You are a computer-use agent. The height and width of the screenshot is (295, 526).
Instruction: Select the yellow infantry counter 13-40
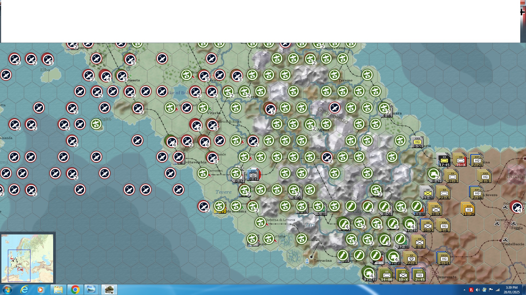coord(427,193)
